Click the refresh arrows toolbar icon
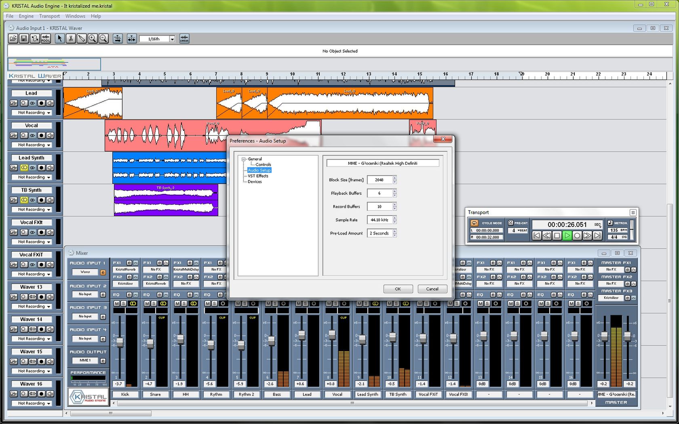The width and height of the screenshot is (679, 424). point(35,39)
